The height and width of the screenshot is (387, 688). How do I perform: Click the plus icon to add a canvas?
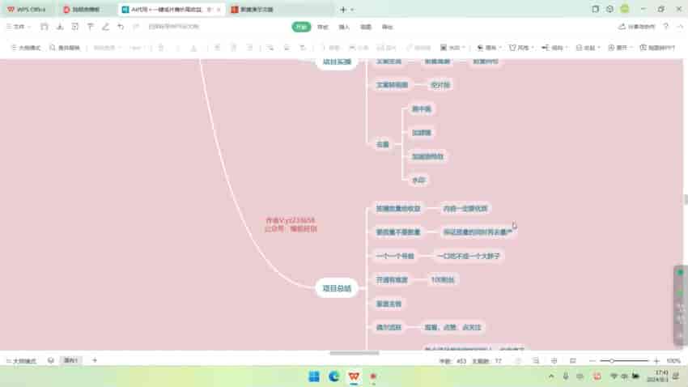click(95, 360)
